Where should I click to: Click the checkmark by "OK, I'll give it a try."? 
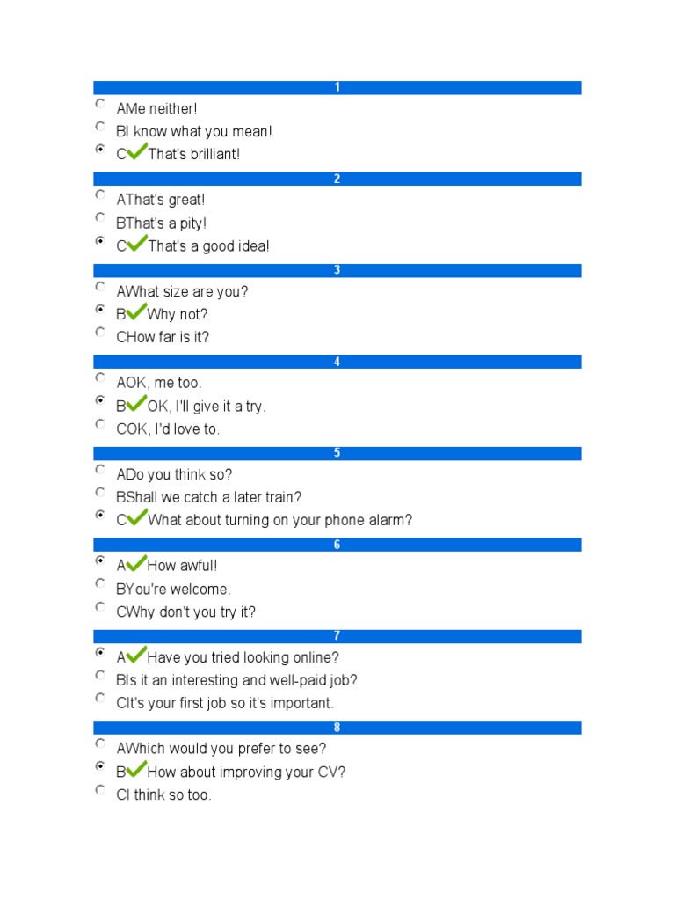coord(137,404)
